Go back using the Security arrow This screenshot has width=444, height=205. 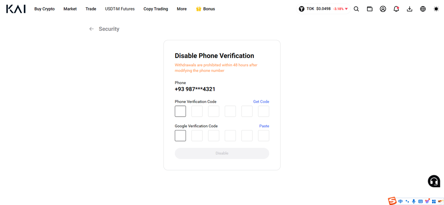(92, 29)
